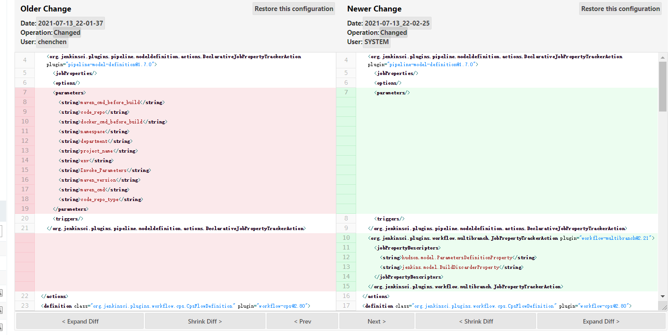Restore the Older Change configuration
The height and width of the screenshot is (335, 670).
[x=294, y=9]
